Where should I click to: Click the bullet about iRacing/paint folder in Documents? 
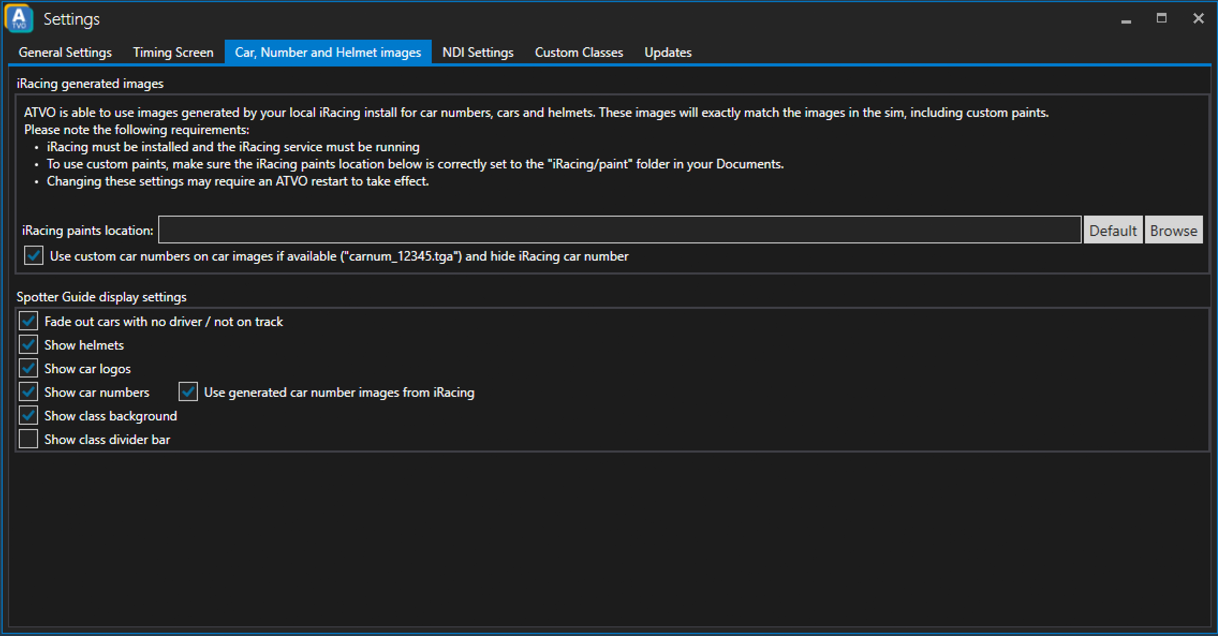pos(415,164)
